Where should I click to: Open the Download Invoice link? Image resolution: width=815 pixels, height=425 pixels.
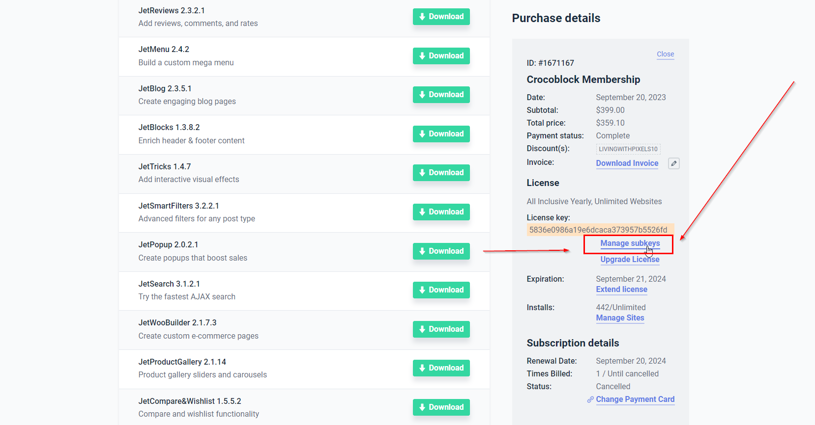coord(627,163)
